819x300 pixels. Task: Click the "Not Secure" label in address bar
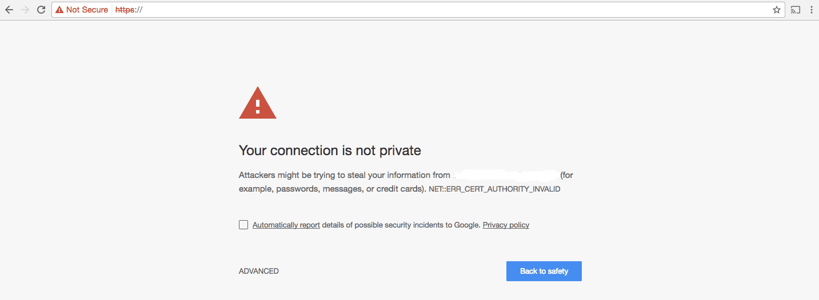87,10
